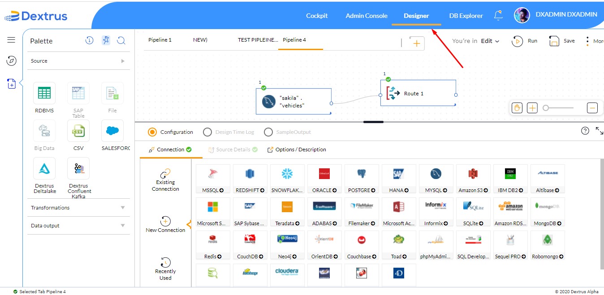Switch to the Cockpit tab
Screen dimensions: 604x295
(317, 16)
